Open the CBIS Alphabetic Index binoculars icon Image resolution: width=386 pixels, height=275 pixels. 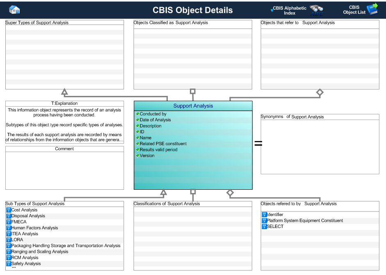[x=317, y=10]
